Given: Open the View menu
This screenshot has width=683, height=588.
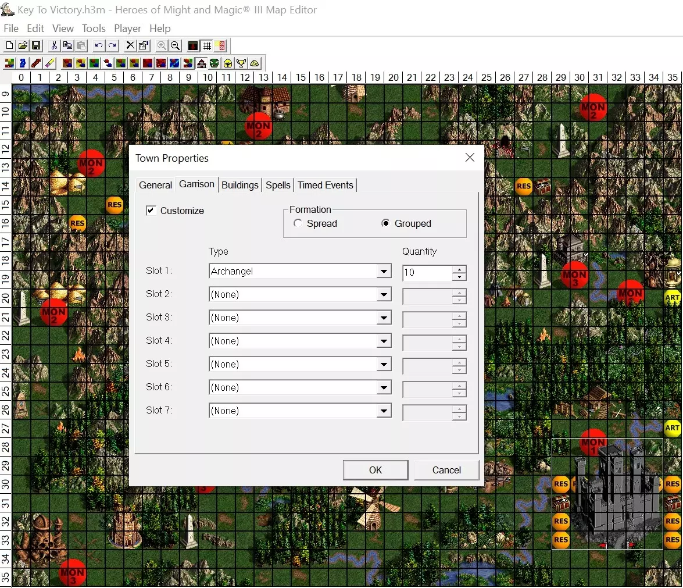Looking at the screenshot, I should click(x=63, y=28).
